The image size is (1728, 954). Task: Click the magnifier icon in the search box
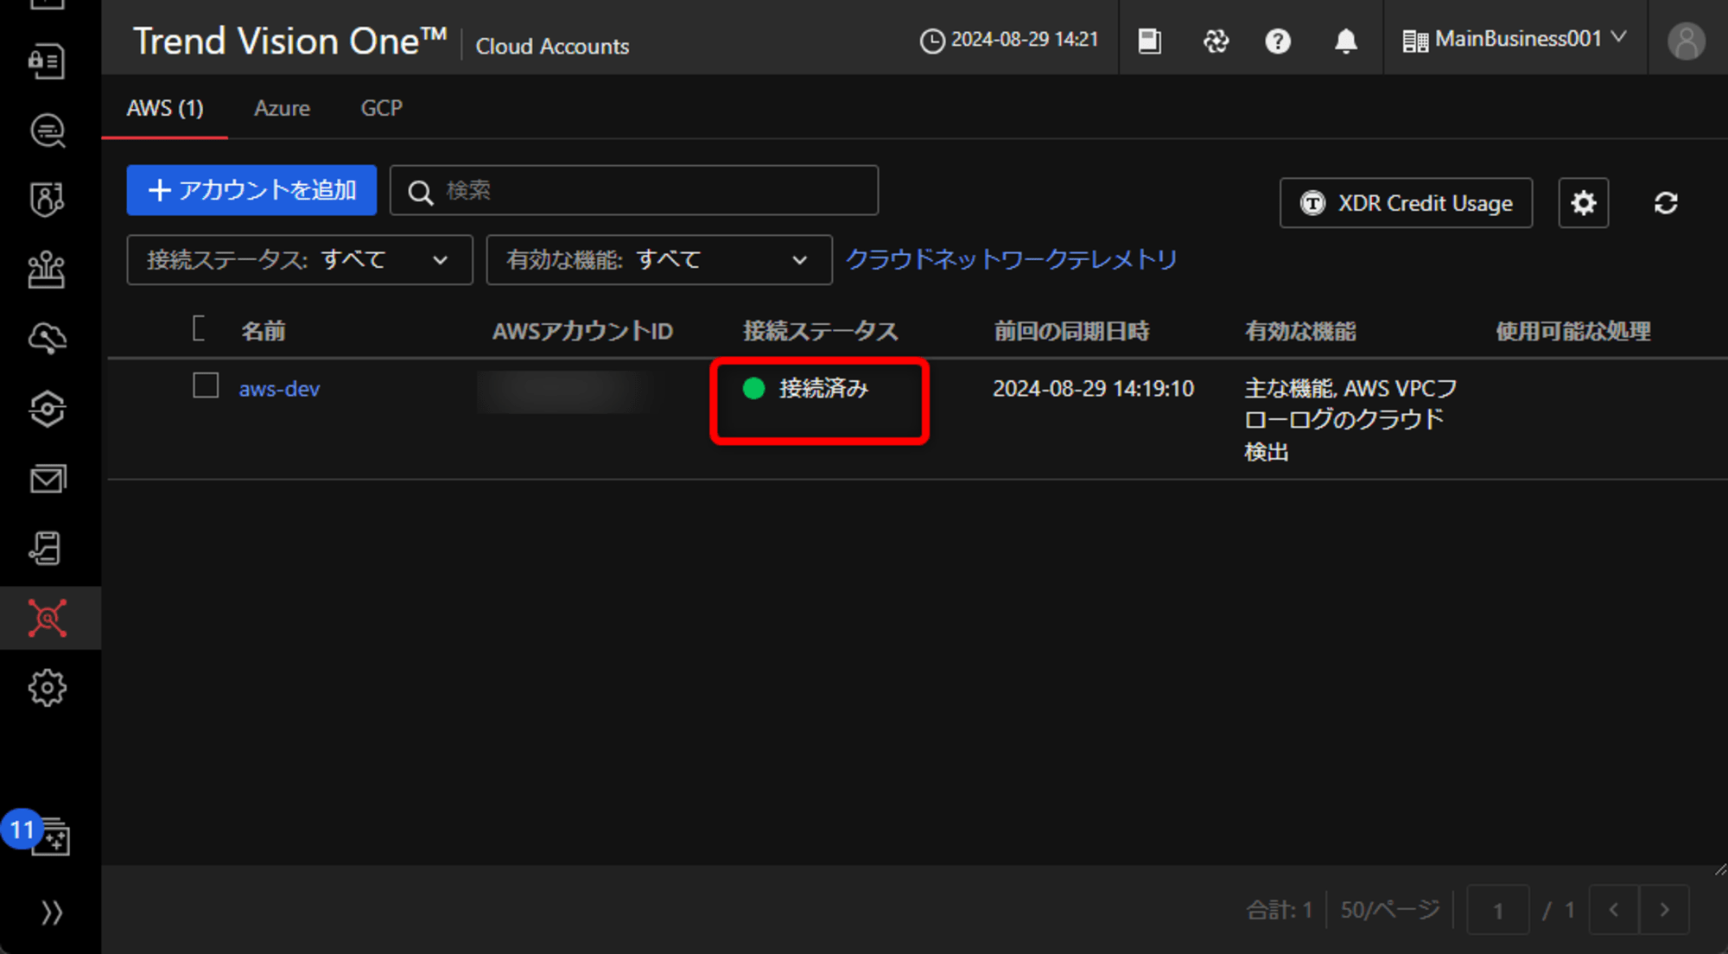420,192
